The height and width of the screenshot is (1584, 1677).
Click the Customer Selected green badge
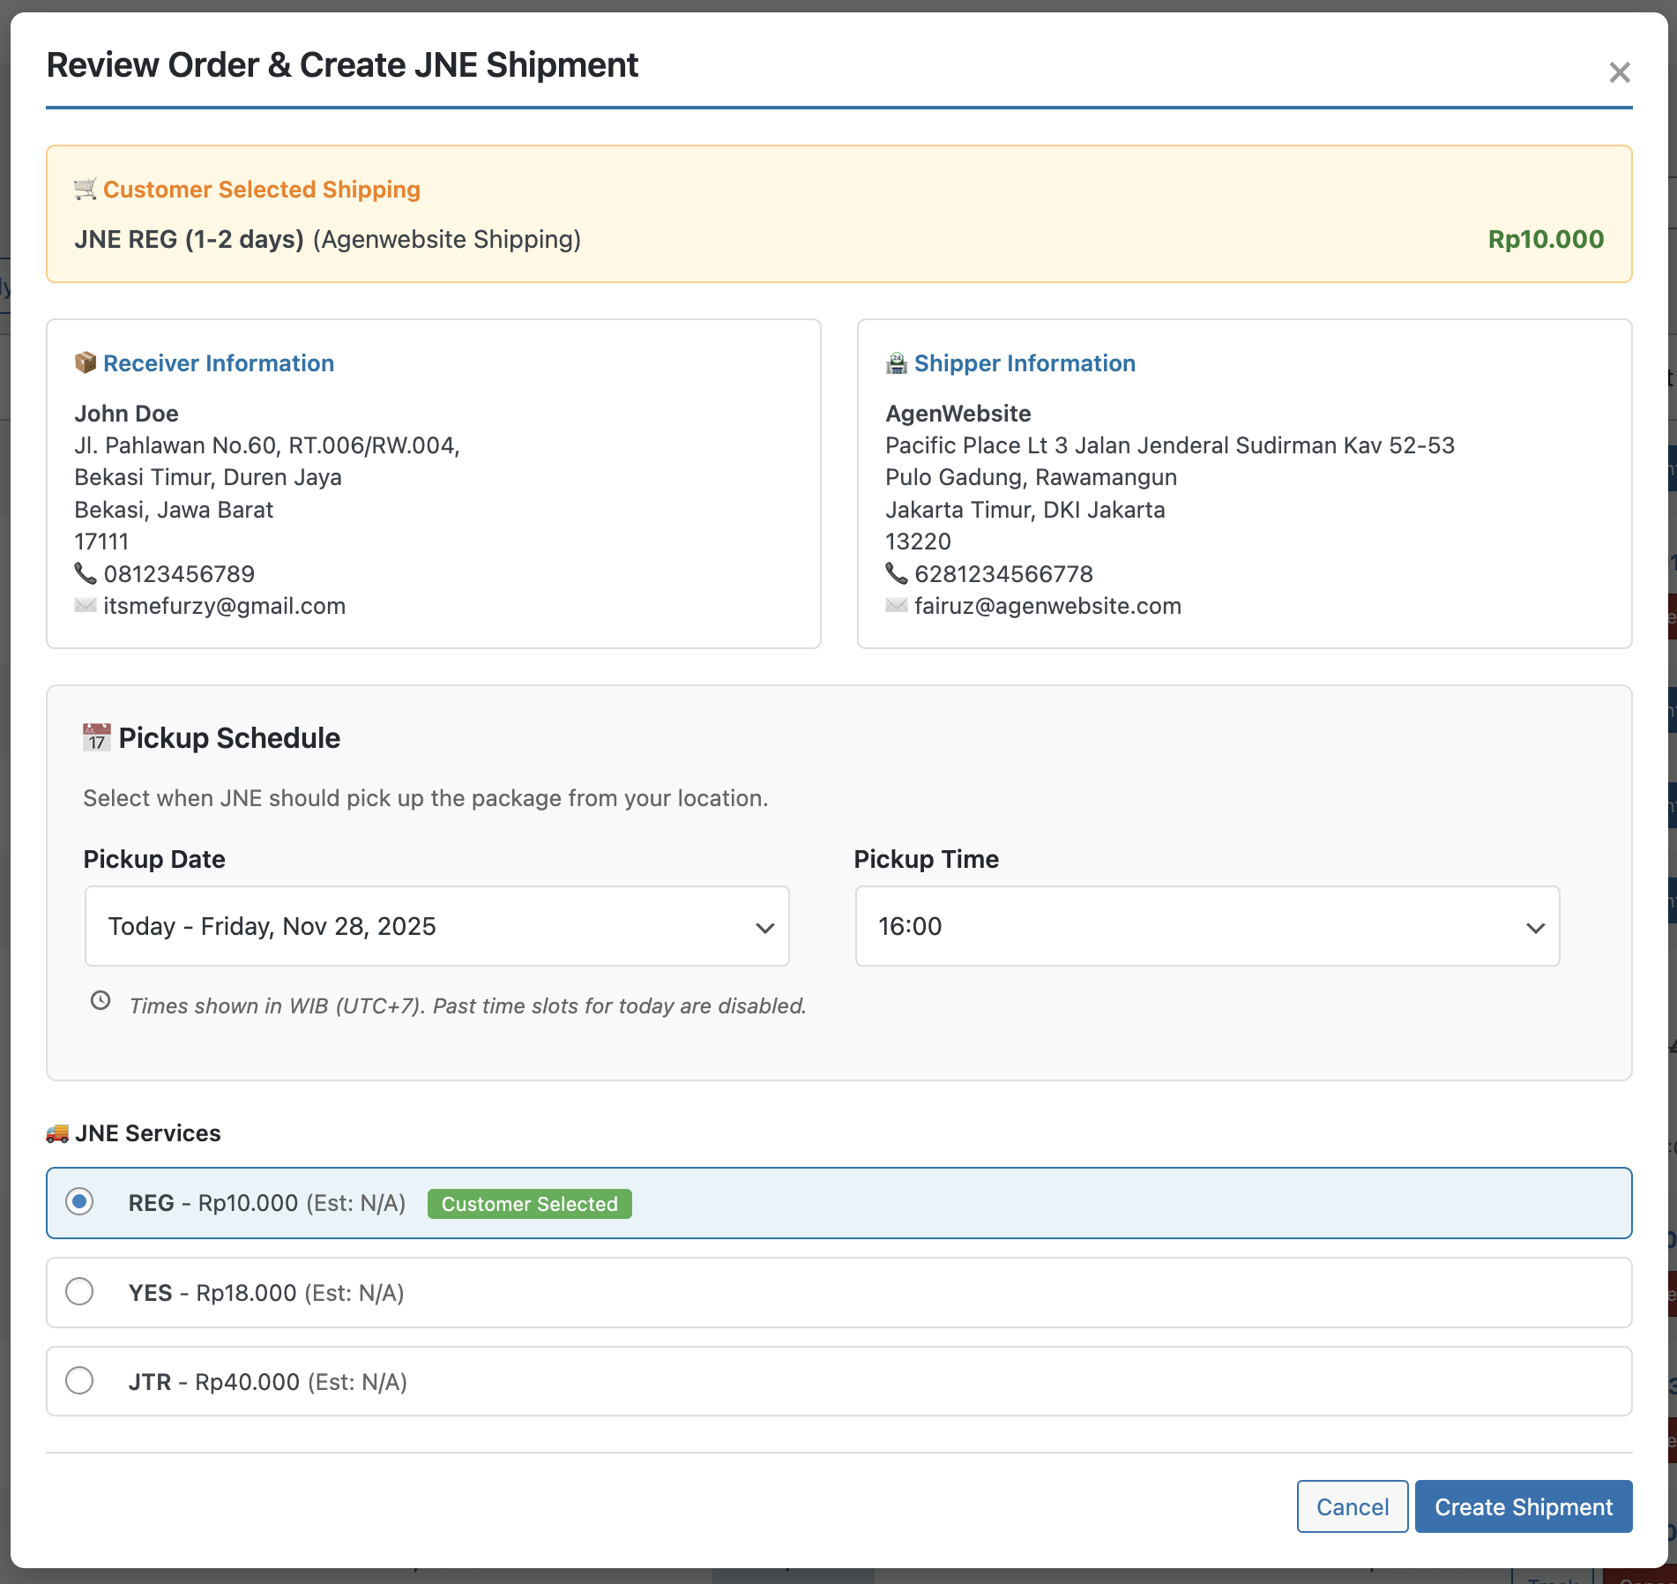[x=529, y=1204]
